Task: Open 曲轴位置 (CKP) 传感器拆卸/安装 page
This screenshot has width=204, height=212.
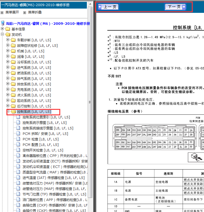Action: [55, 205]
